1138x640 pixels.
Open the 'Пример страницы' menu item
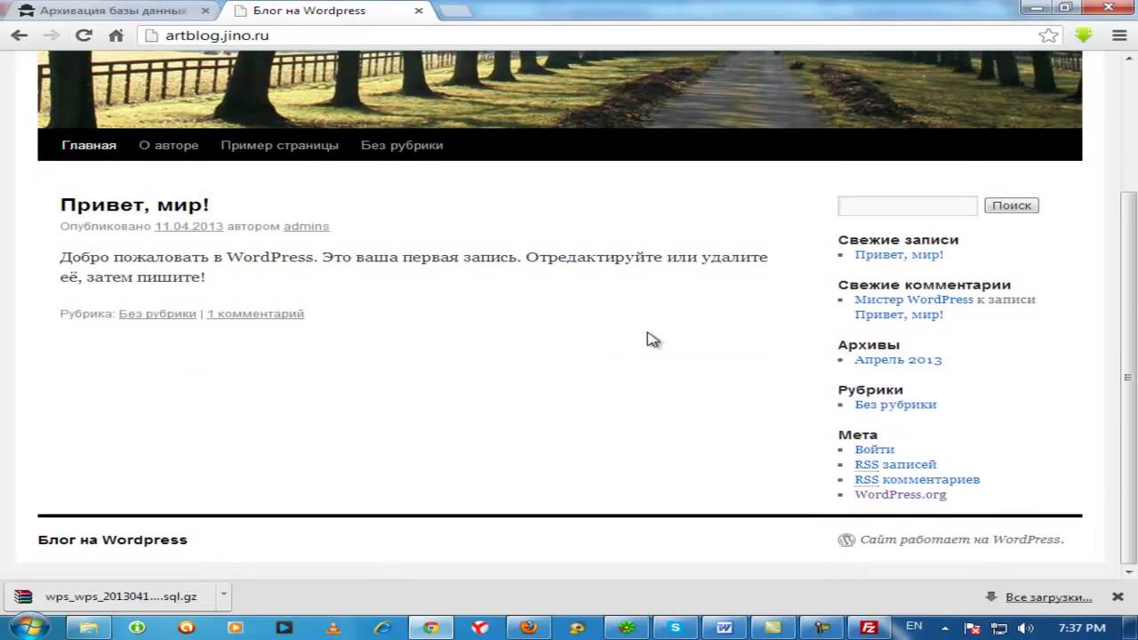(x=280, y=145)
